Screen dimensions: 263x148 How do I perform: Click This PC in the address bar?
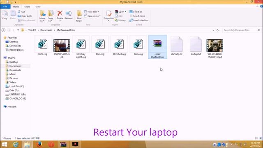tap(32, 30)
